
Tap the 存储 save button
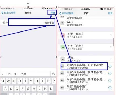pos(53,13)
